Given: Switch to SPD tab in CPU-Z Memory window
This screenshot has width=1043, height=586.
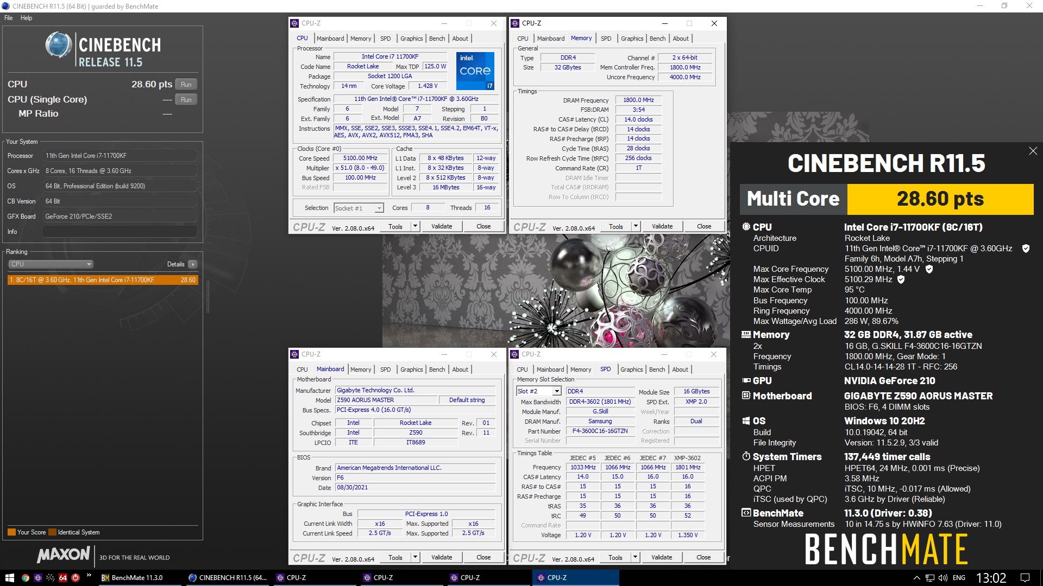Looking at the screenshot, I should 606,39.
